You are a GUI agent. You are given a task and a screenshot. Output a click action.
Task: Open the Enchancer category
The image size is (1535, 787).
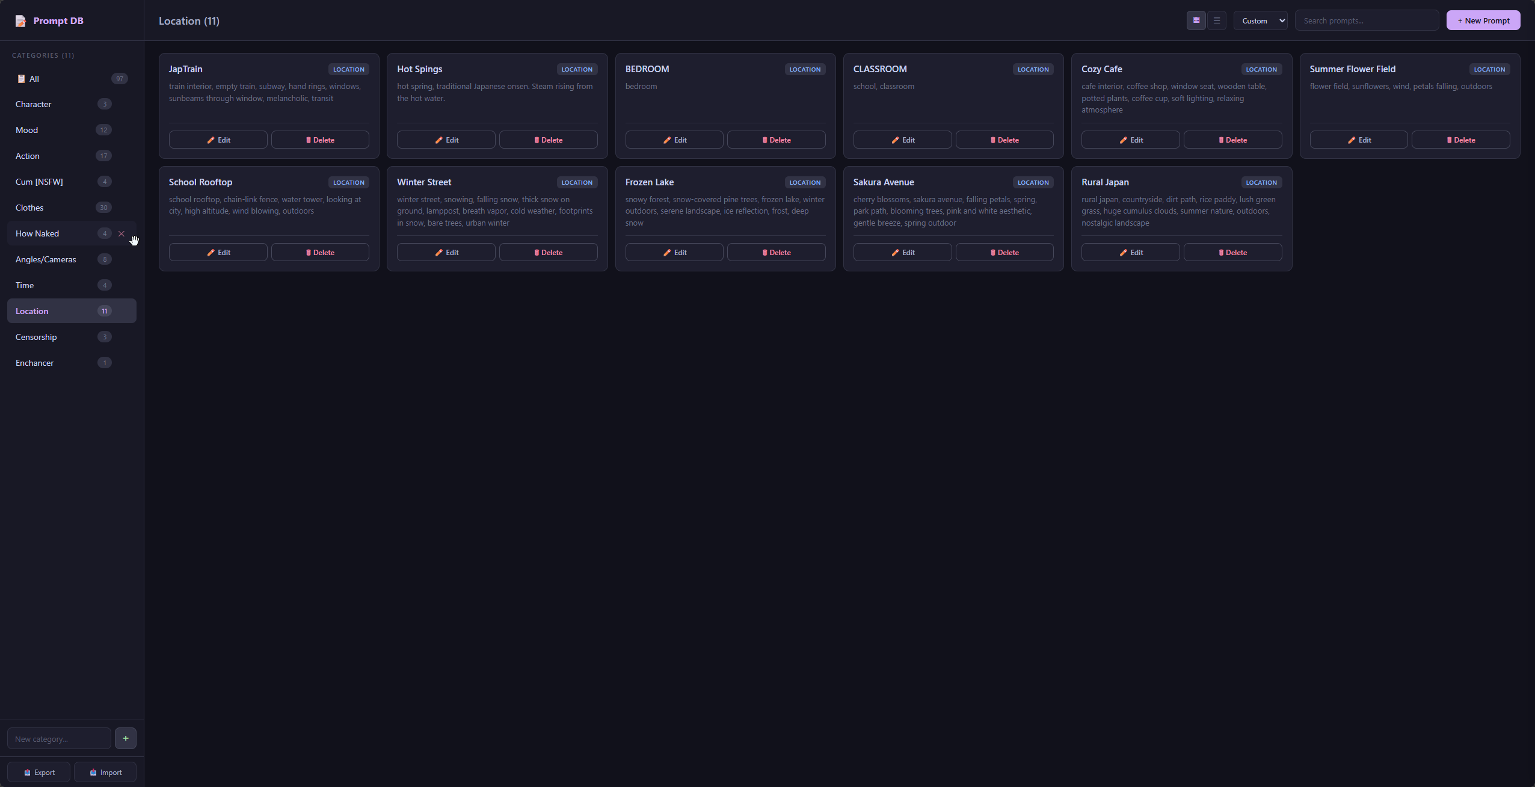click(72, 363)
